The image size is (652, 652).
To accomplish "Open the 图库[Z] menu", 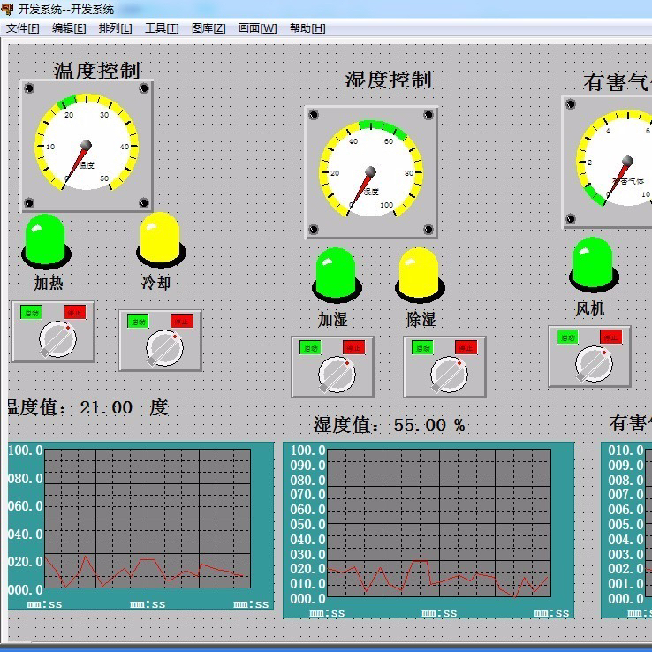I will click(x=208, y=28).
